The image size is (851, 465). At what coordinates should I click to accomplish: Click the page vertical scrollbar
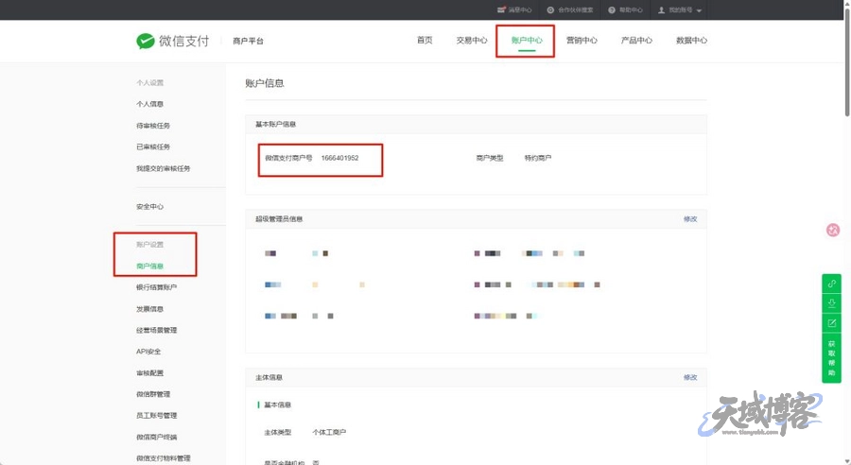point(846,62)
